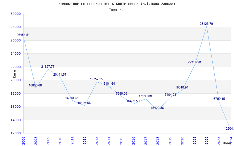Click the x-axis year 2012

coord(85,140)
